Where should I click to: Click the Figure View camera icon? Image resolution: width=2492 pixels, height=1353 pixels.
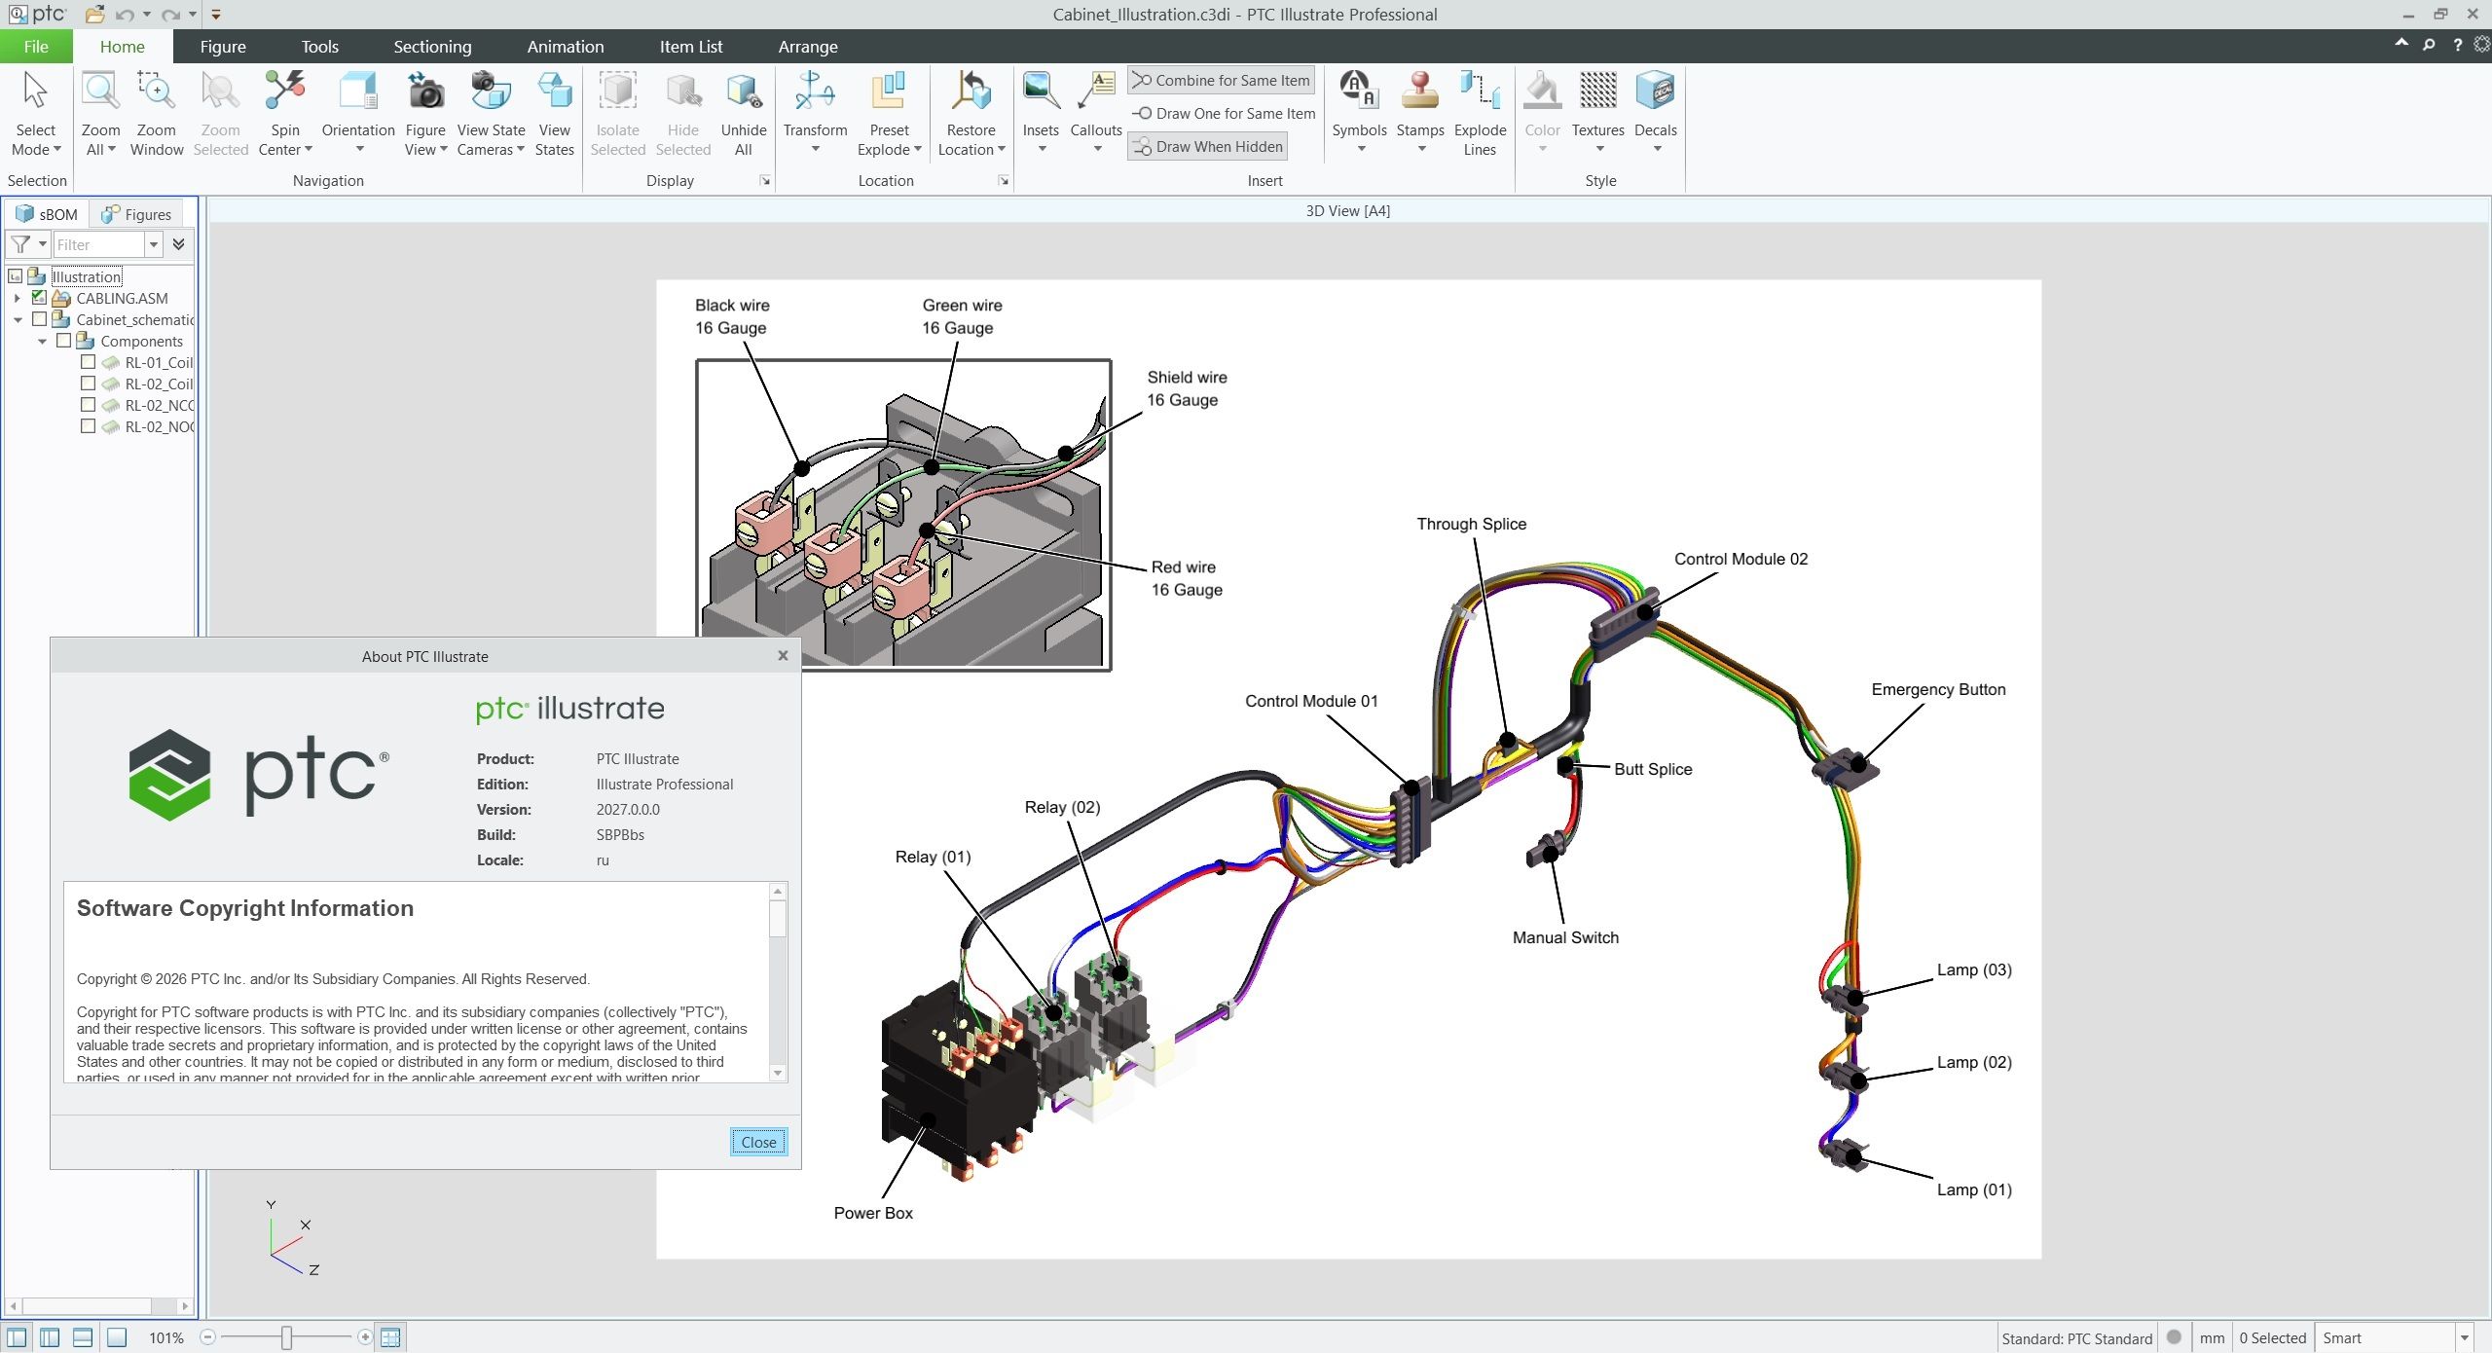click(425, 92)
